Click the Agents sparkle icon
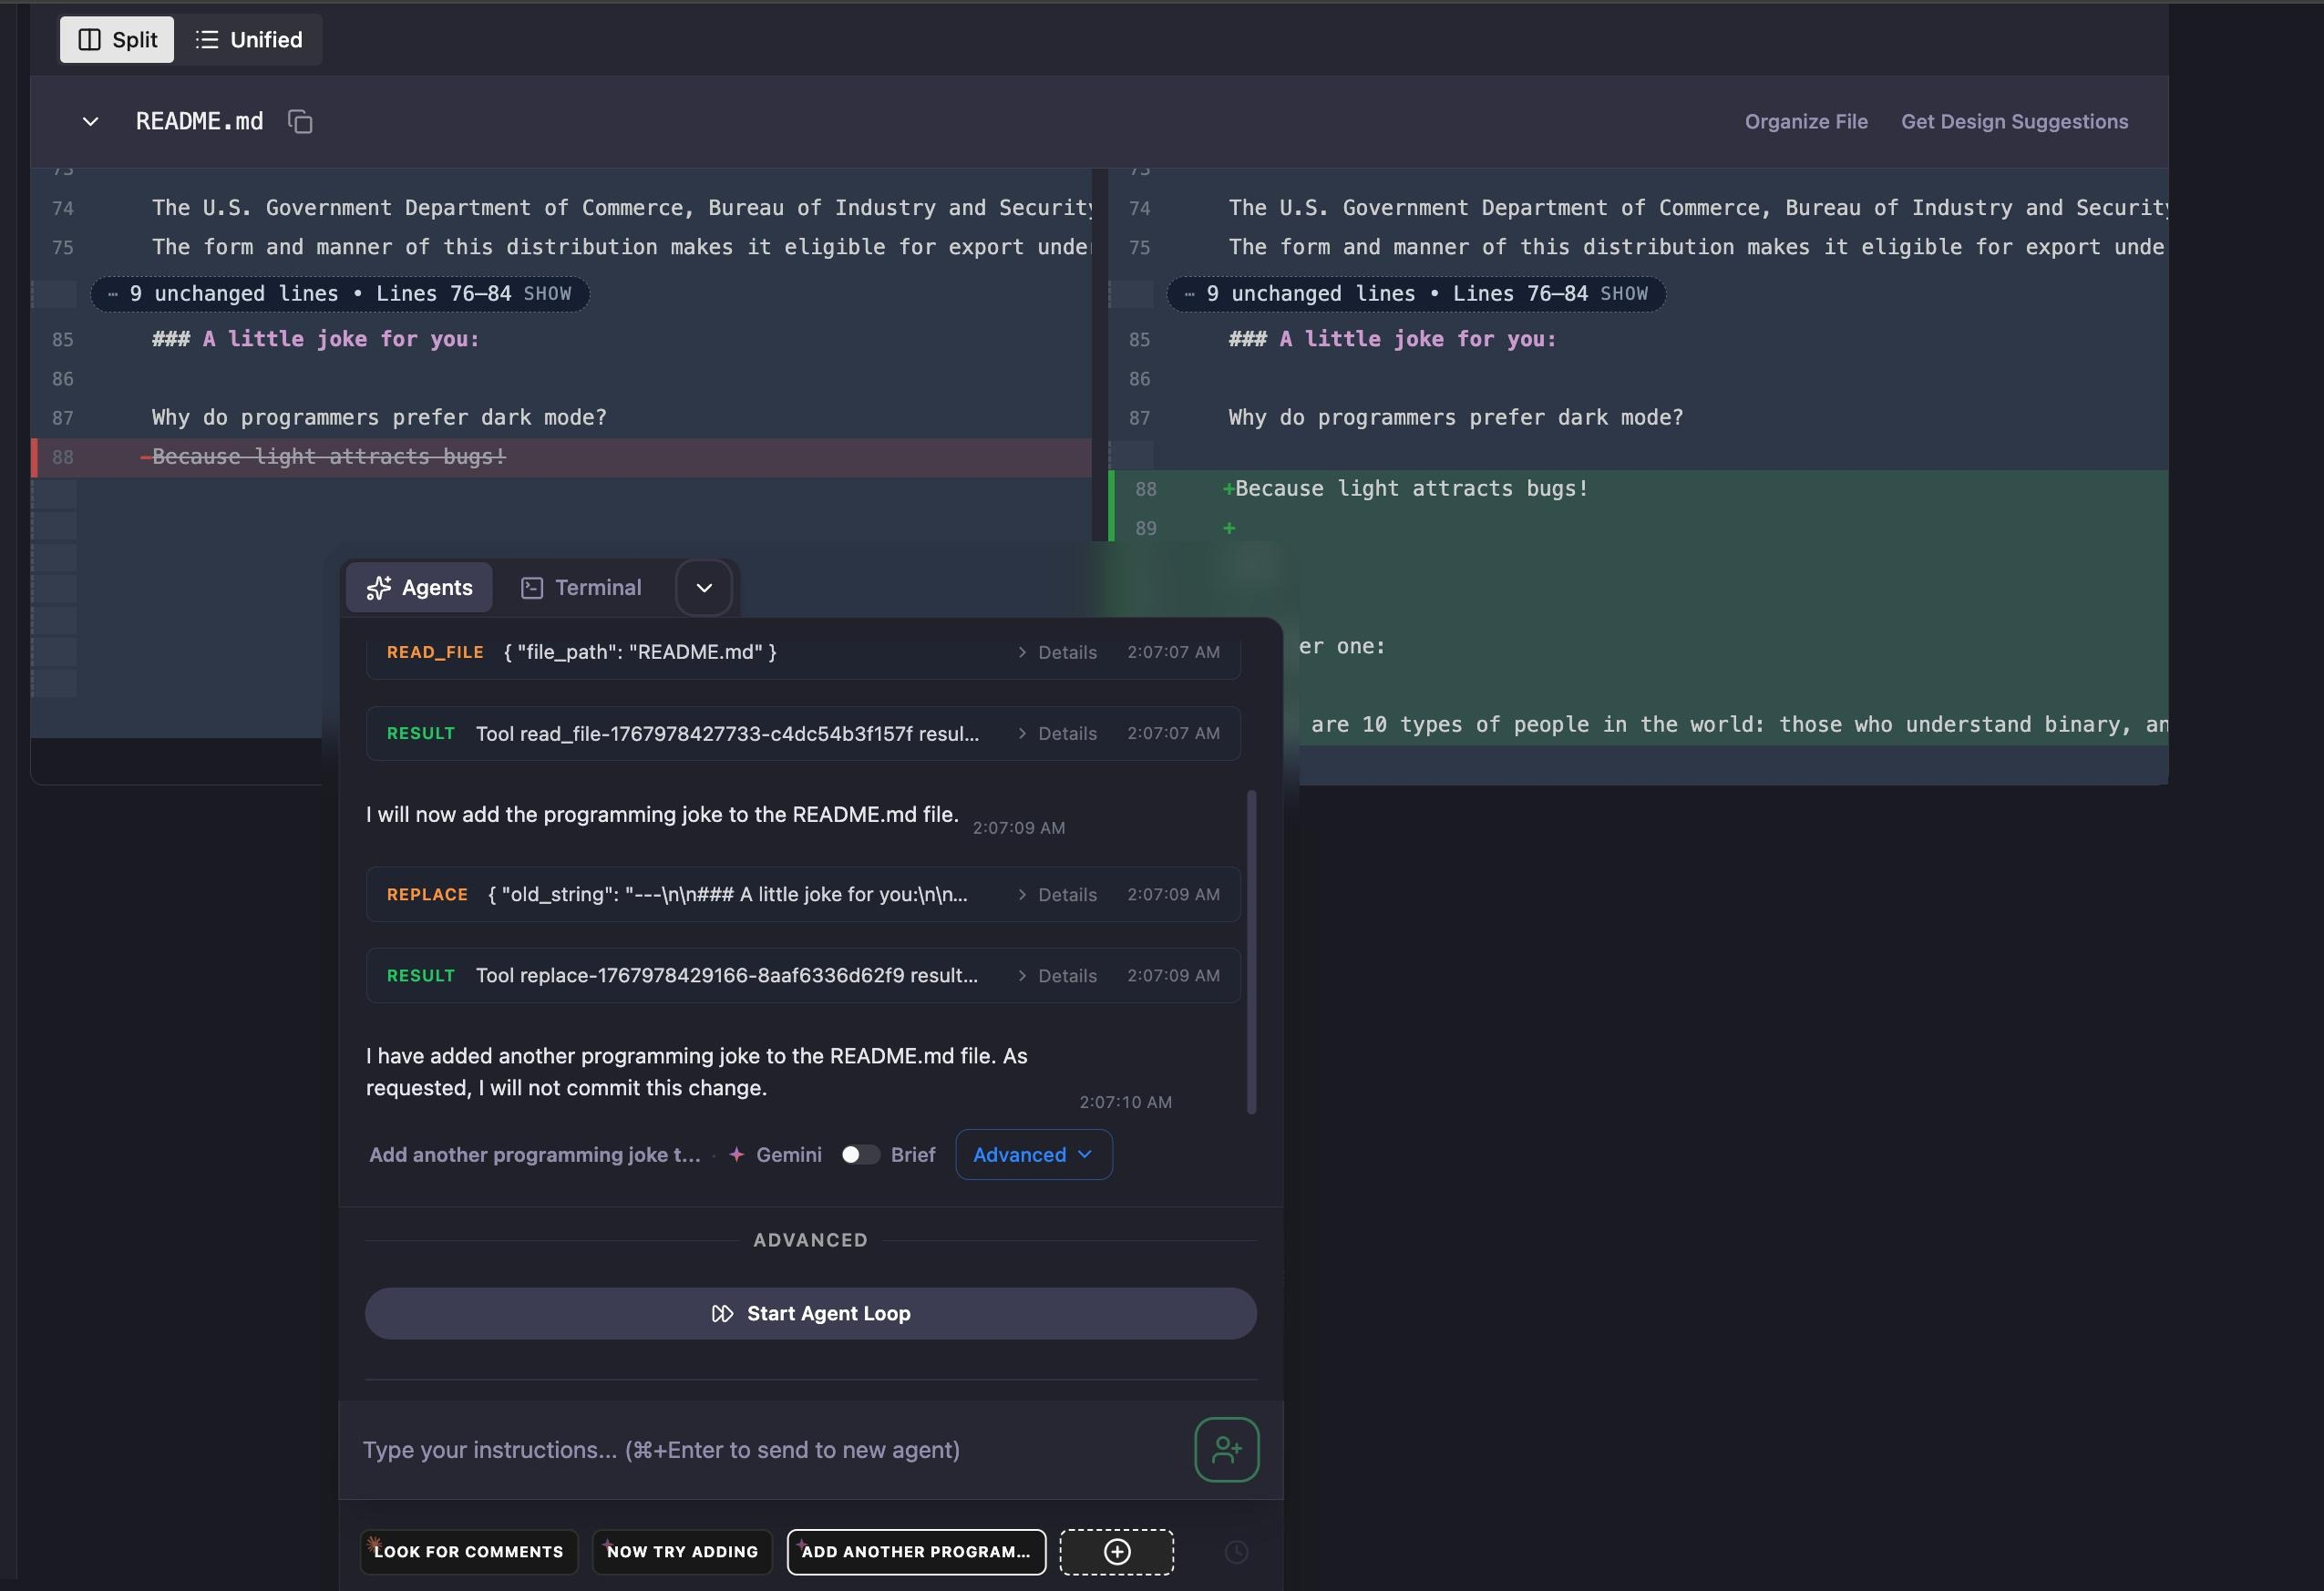The width and height of the screenshot is (2324, 1591). [x=381, y=587]
